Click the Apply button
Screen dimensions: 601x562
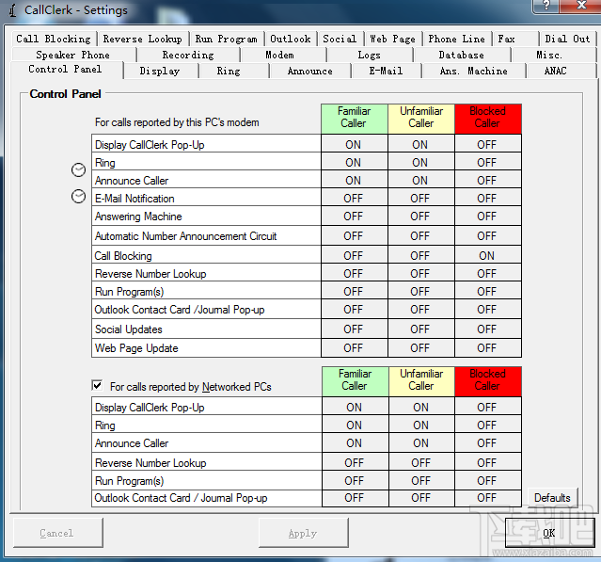point(303,533)
